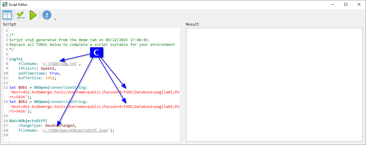
Task: Click the NewAndChanged changeType value
Action: pyautogui.click(x=60, y=126)
